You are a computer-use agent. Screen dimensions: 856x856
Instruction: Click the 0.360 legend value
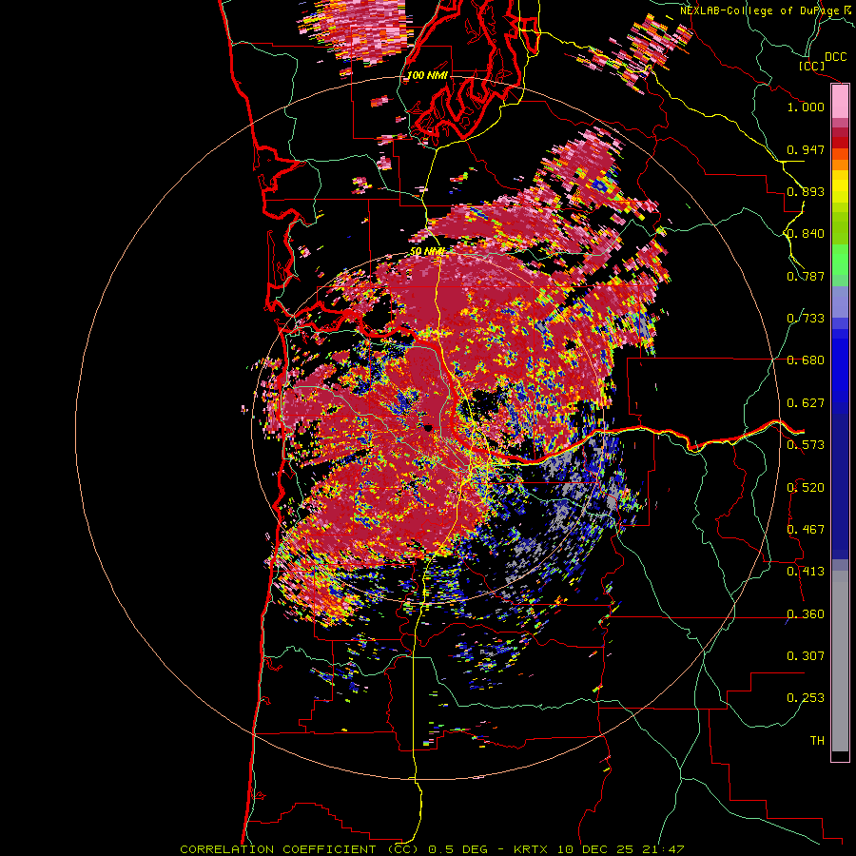click(806, 614)
